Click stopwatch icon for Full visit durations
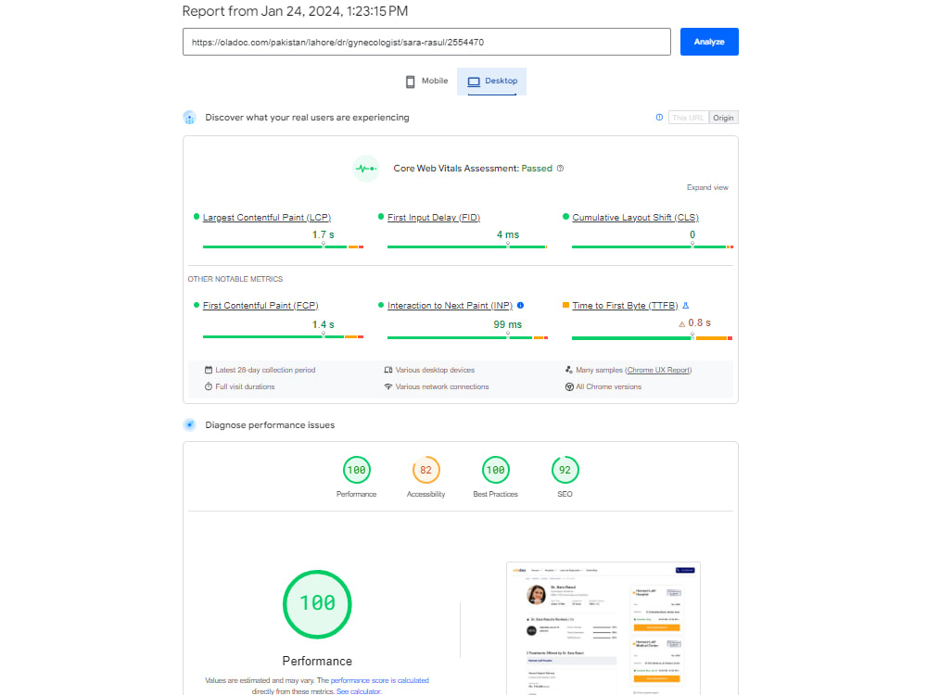Screen dimensions: 927x695 point(208,386)
